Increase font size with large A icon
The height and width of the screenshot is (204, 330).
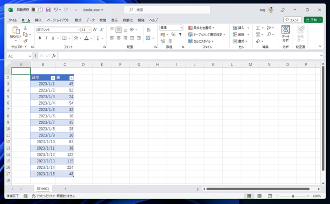(x=95, y=30)
